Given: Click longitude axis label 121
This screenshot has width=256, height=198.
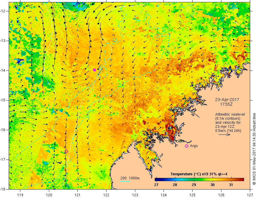Looking at the screenshot, I should 78,195.
